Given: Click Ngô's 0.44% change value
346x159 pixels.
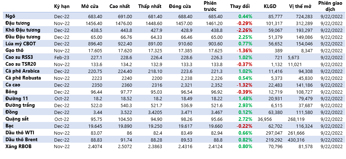Looking at the screenshot, I should pyautogui.click(x=245, y=16).
